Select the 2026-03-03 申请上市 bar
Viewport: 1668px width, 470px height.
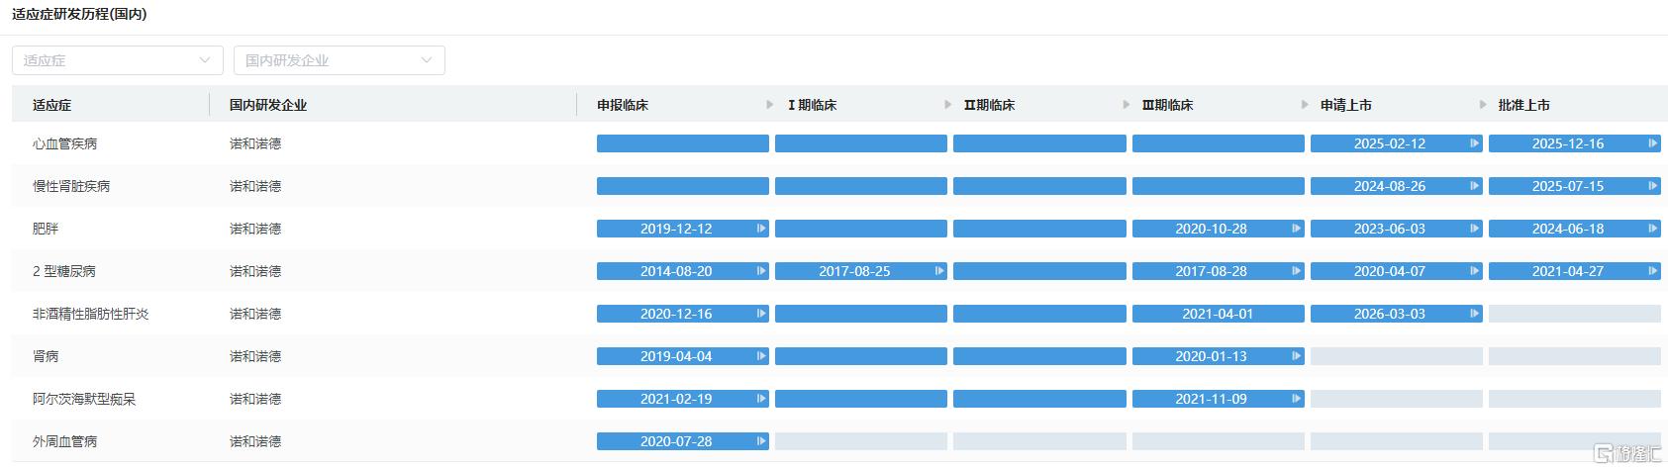click(x=1396, y=314)
